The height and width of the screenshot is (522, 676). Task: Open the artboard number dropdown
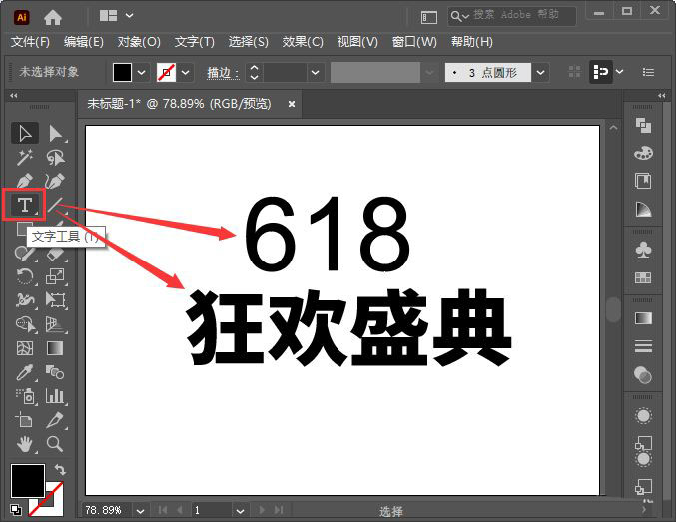pyautogui.click(x=240, y=511)
